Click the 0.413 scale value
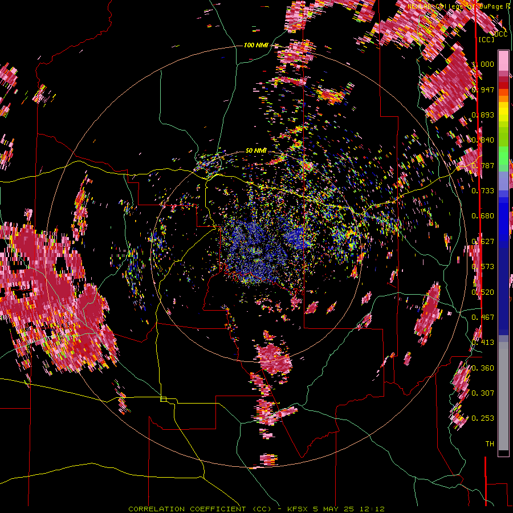The width and height of the screenshot is (513, 513). coord(483,343)
